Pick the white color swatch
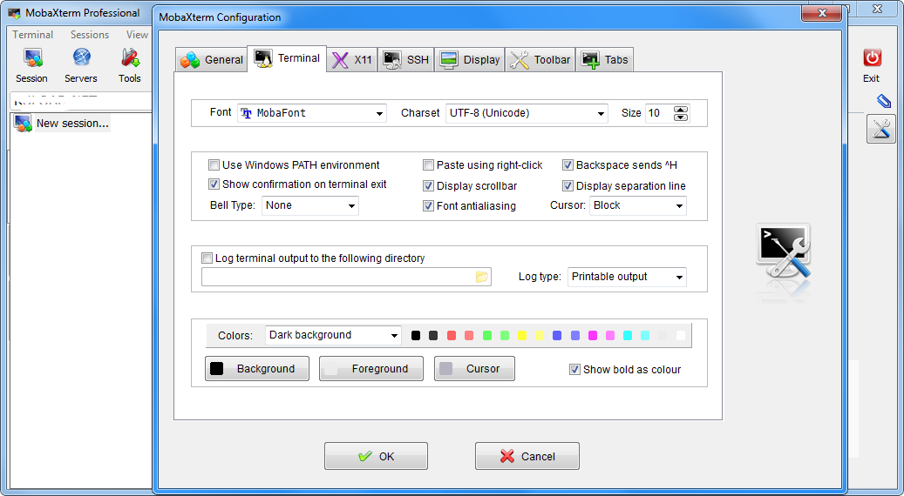 click(681, 336)
